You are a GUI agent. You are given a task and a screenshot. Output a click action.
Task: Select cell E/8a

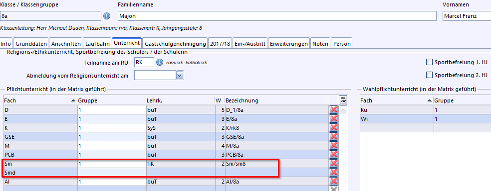tap(276, 119)
